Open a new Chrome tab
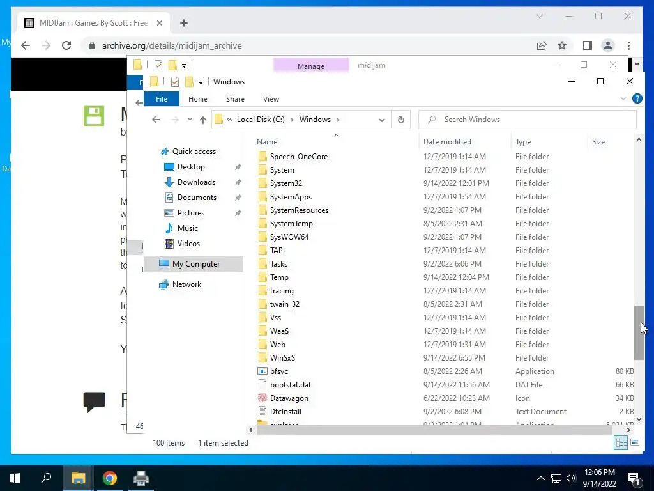This screenshot has height=491, width=654. pyautogui.click(x=184, y=23)
